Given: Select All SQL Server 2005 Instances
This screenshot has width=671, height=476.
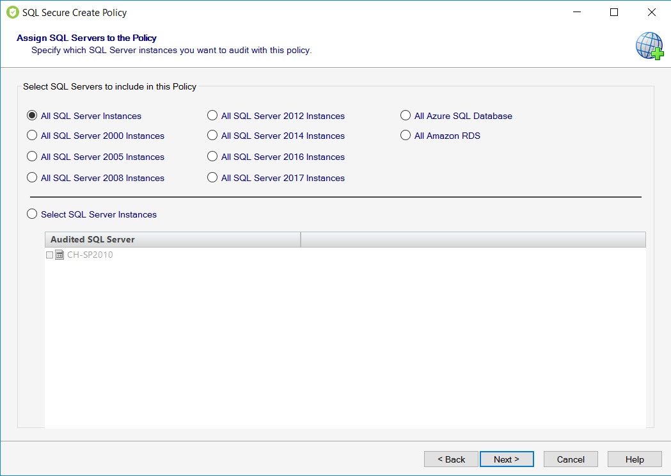Looking at the screenshot, I should (32, 157).
